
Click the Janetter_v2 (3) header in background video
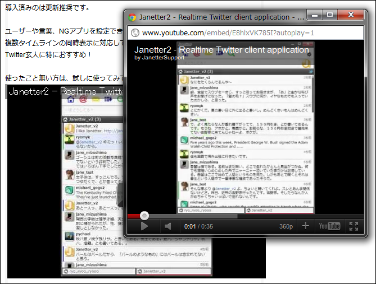[93, 119]
